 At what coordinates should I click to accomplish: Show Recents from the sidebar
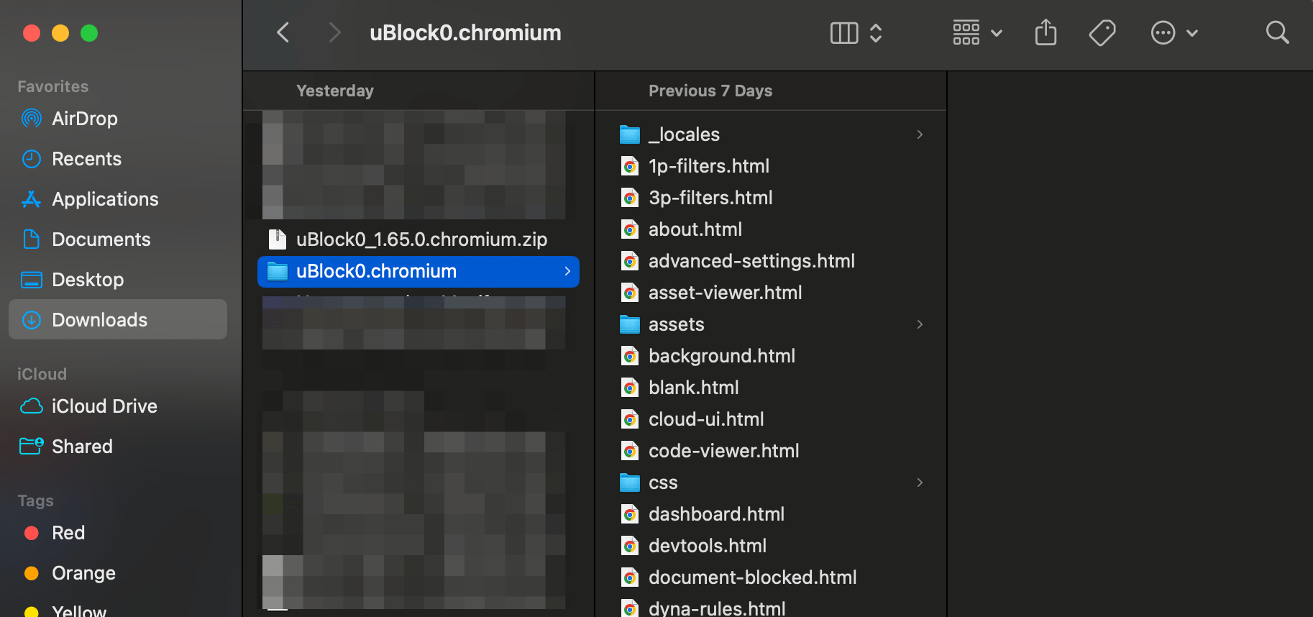point(118,159)
